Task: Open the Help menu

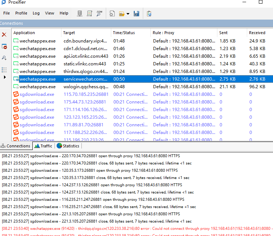Action: click(x=64, y=13)
